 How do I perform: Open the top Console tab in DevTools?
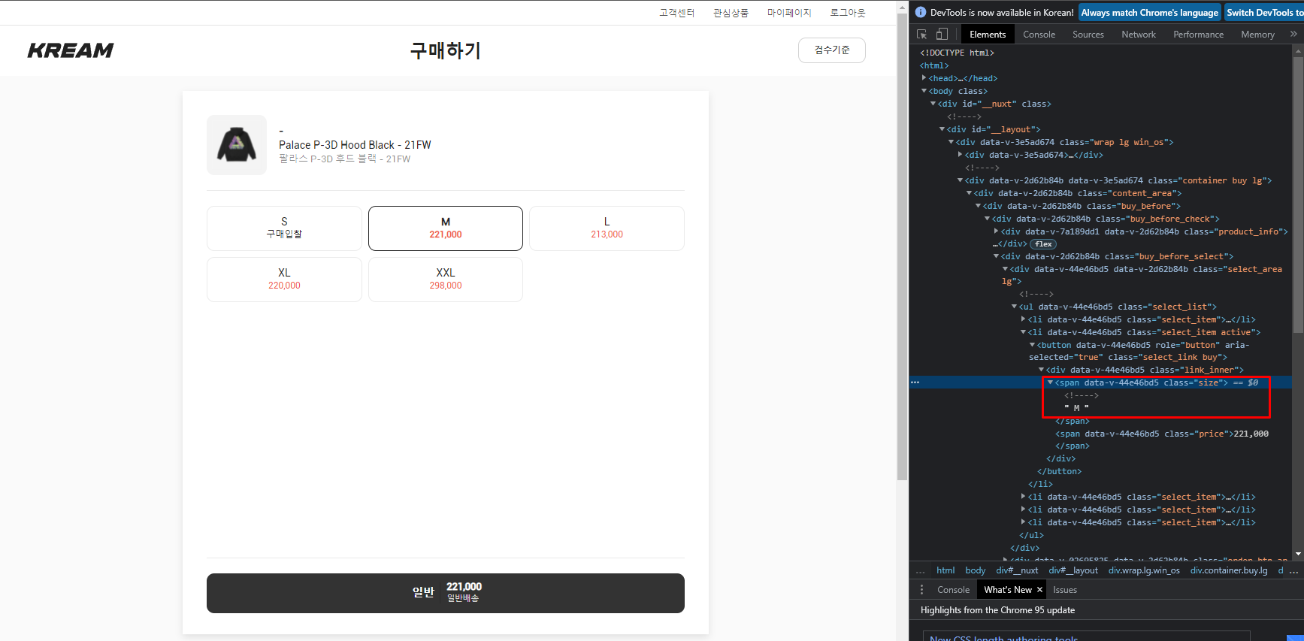[1039, 35]
